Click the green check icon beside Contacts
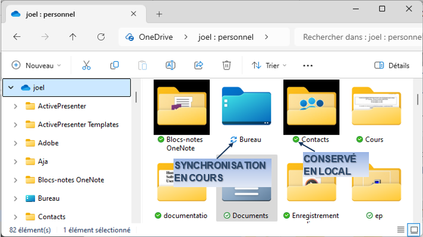 (296, 140)
